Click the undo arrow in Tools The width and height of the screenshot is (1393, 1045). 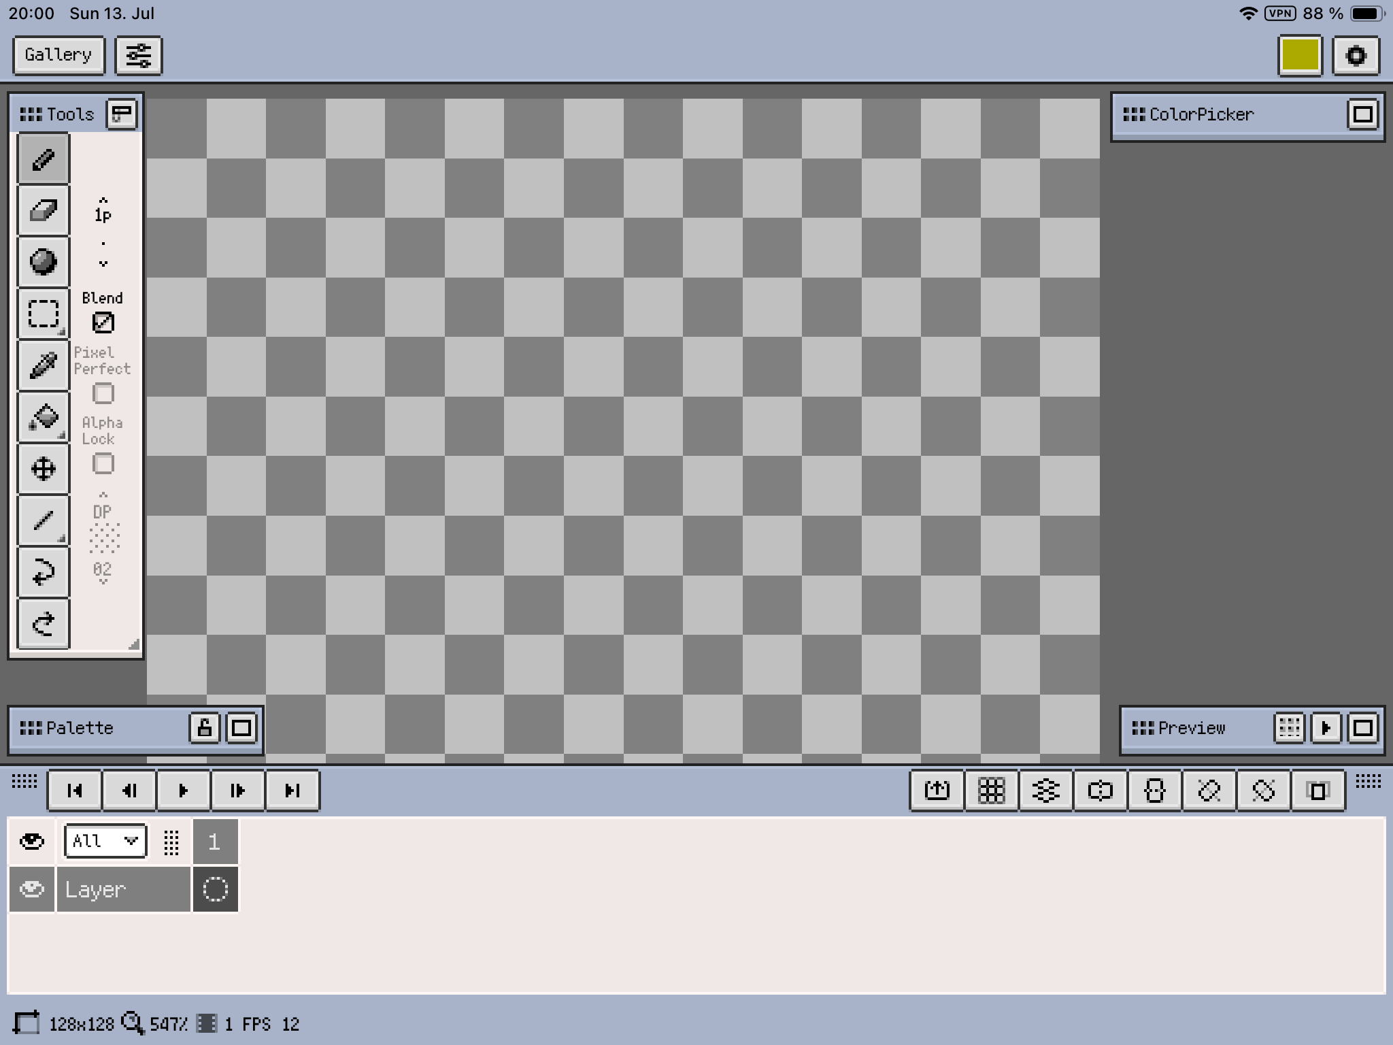(x=43, y=572)
